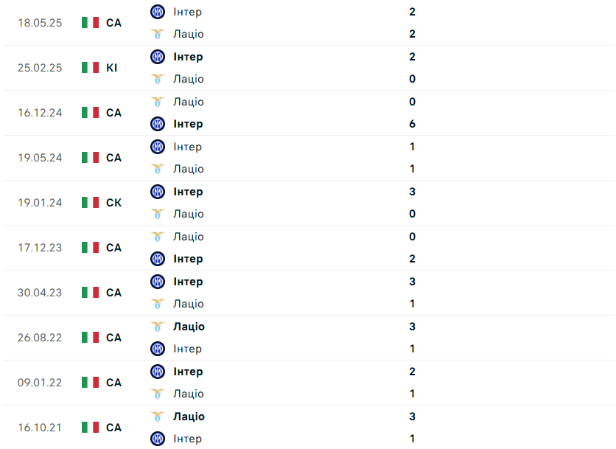Click Italy flag in 16.10.21 row
The width and height of the screenshot is (616, 449).
click(x=90, y=428)
